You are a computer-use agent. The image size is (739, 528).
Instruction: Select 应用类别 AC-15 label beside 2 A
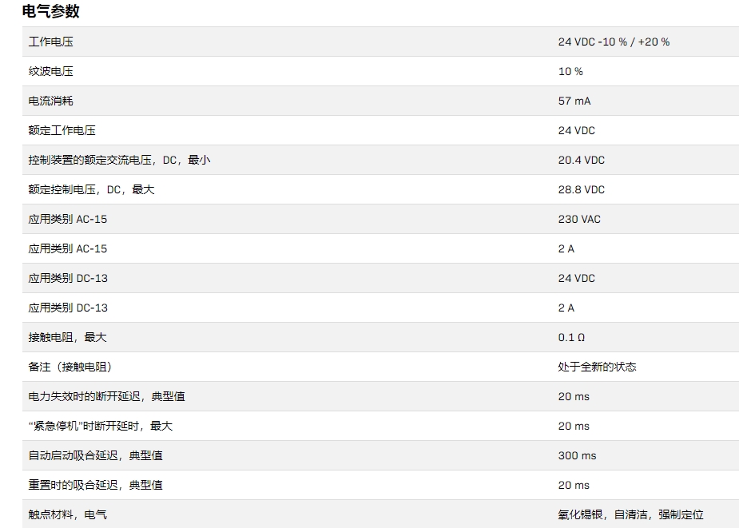pyautogui.click(x=68, y=248)
